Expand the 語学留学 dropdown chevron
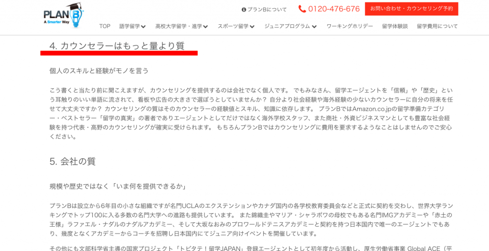Screen dimensions: 489x251 pyautogui.click(x=143, y=27)
